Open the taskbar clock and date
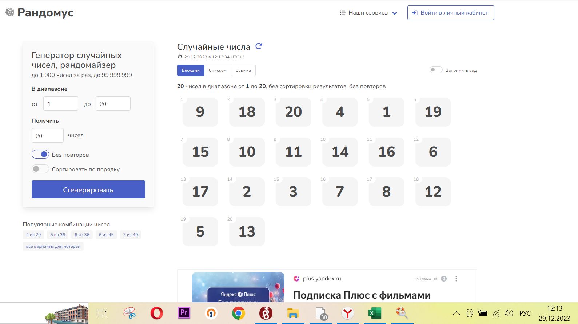The image size is (578, 324). (x=555, y=313)
